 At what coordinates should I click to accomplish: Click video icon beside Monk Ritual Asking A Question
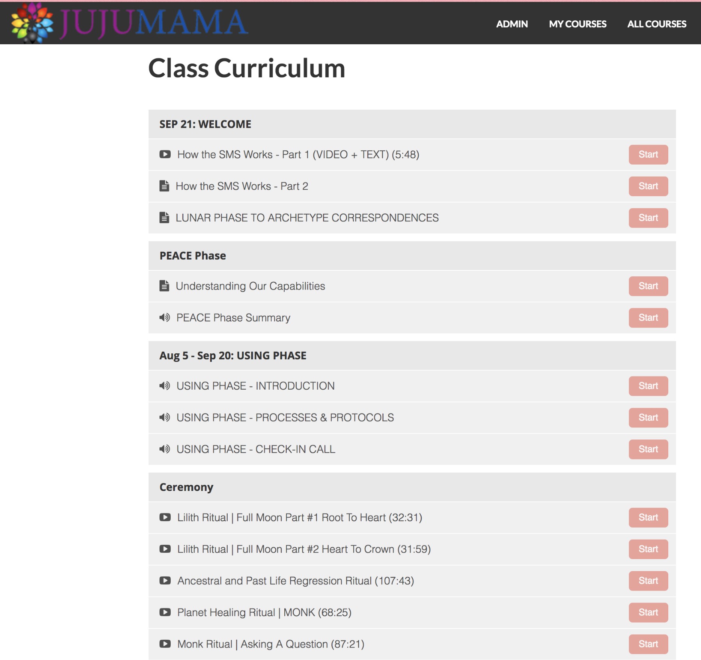tap(165, 644)
